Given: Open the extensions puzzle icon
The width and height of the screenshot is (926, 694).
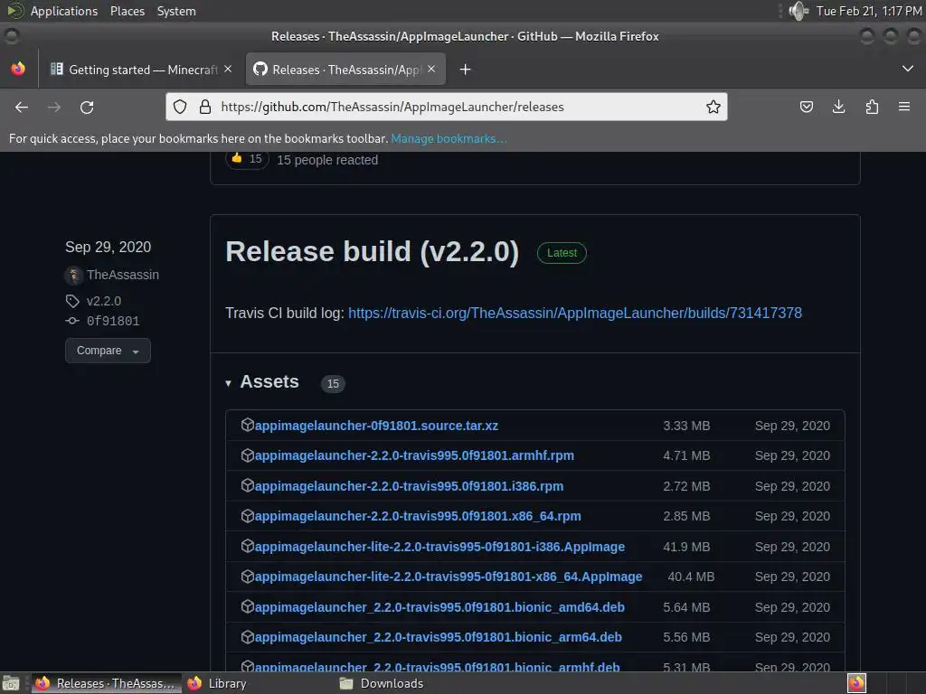Looking at the screenshot, I should (872, 107).
